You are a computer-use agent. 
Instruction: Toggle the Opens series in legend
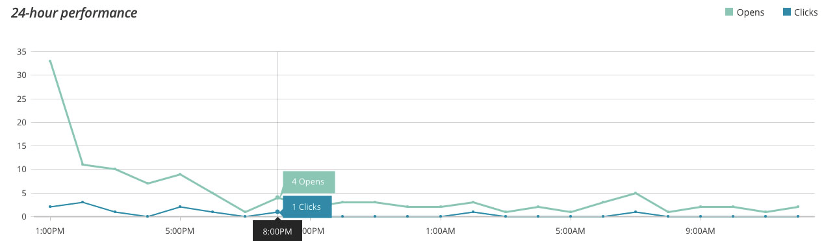pos(745,12)
